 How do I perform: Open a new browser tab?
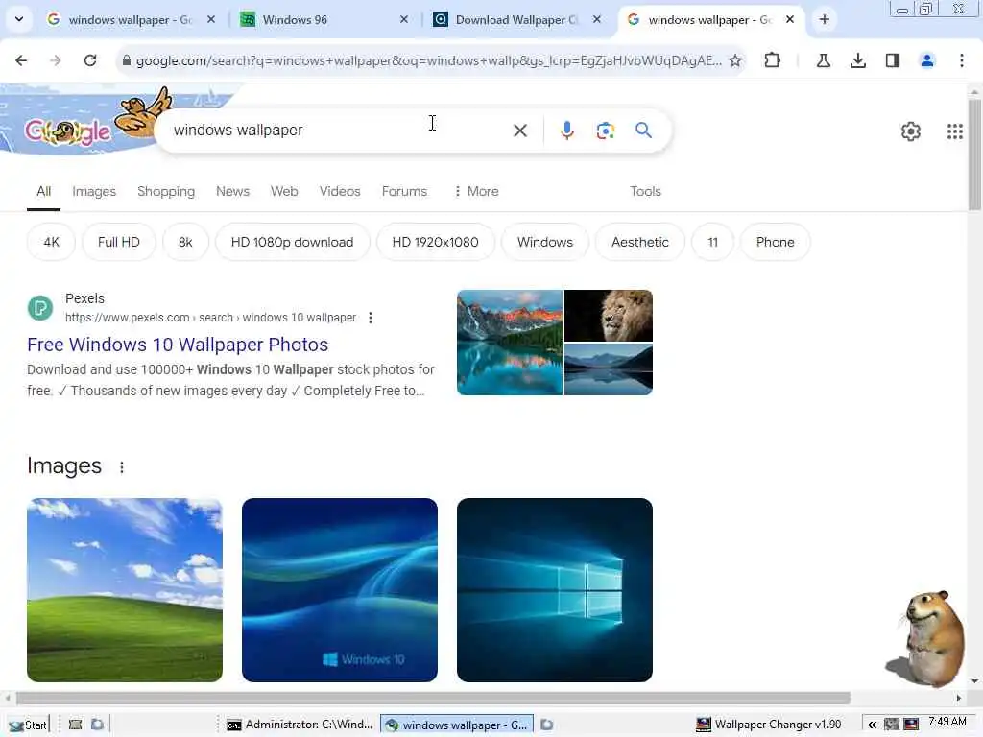click(x=825, y=19)
